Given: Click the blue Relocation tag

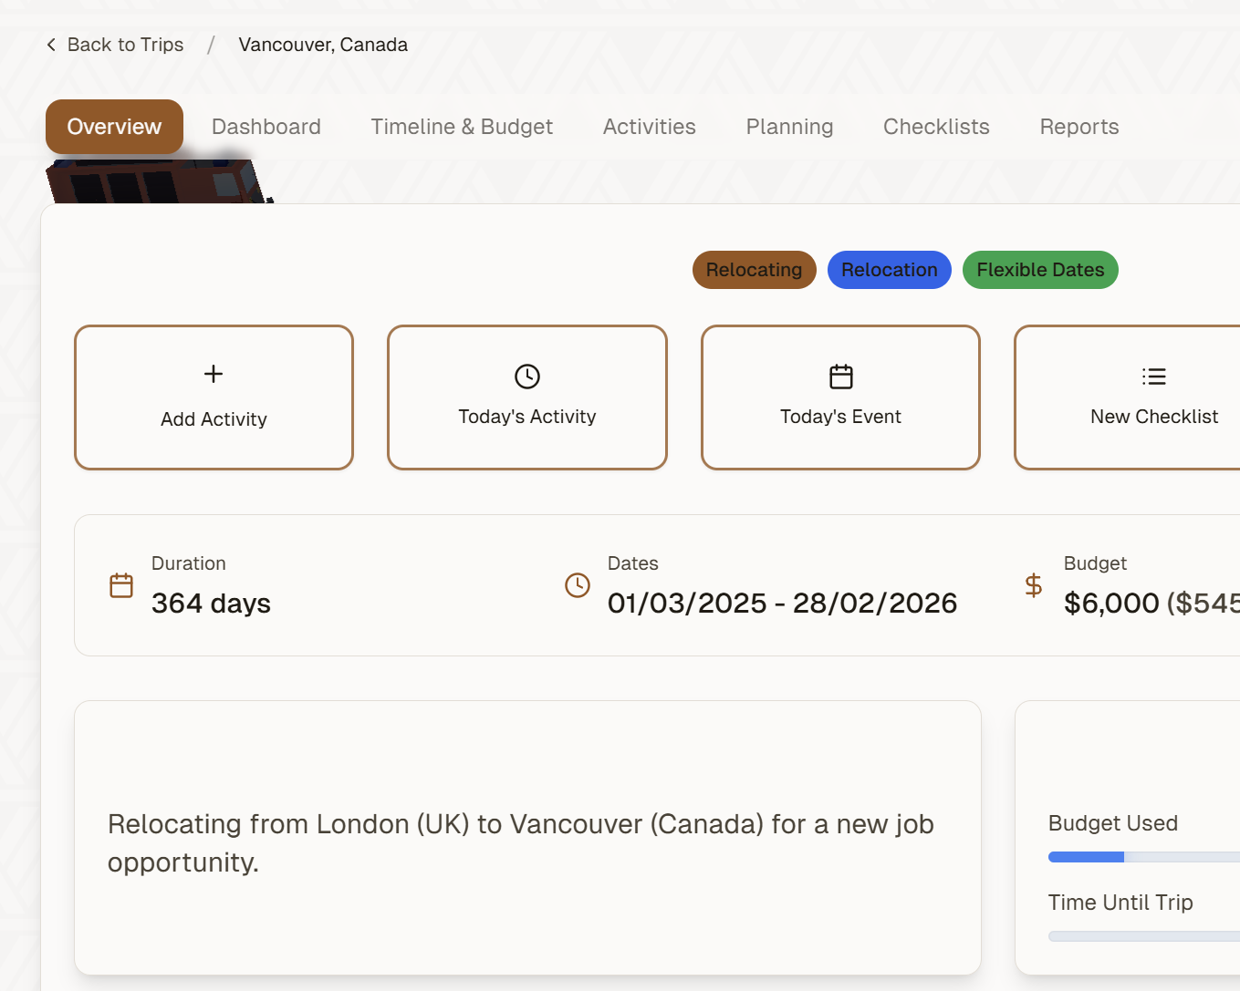Looking at the screenshot, I should click(x=890, y=270).
